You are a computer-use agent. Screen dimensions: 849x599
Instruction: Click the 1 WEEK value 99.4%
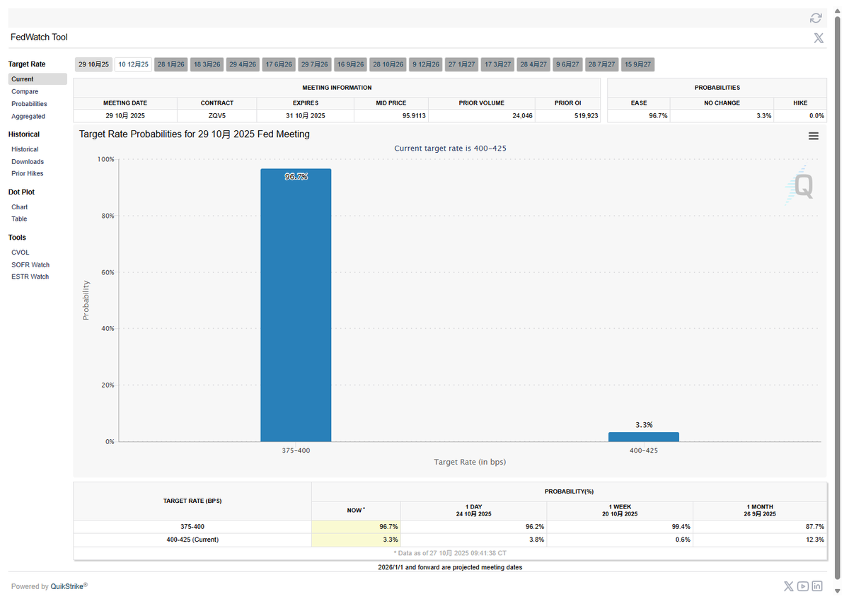coord(681,527)
